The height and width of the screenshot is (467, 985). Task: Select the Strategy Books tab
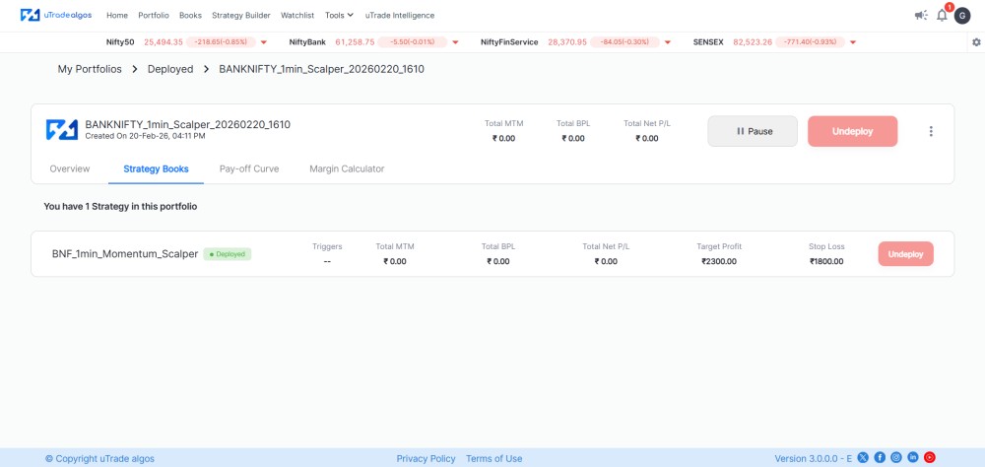coord(156,168)
